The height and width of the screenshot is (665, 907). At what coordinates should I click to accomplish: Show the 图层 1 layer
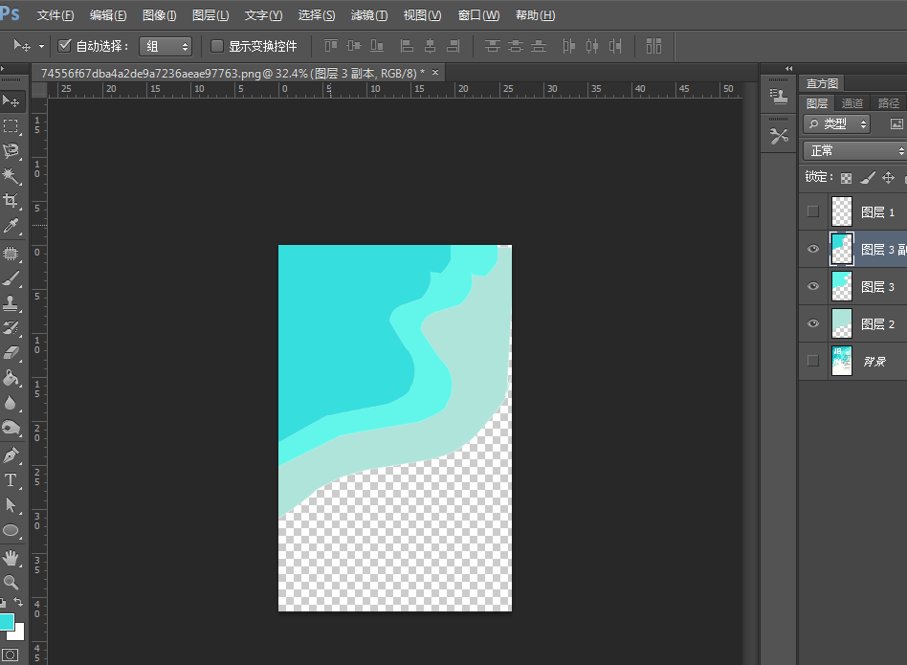pos(813,211)
